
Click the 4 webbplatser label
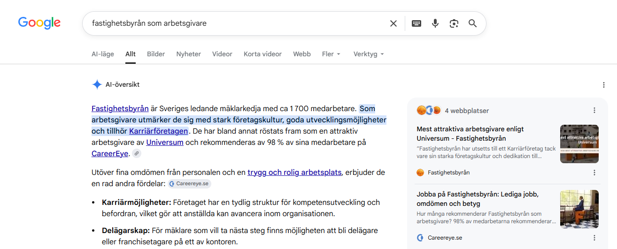tap(467, 111)
